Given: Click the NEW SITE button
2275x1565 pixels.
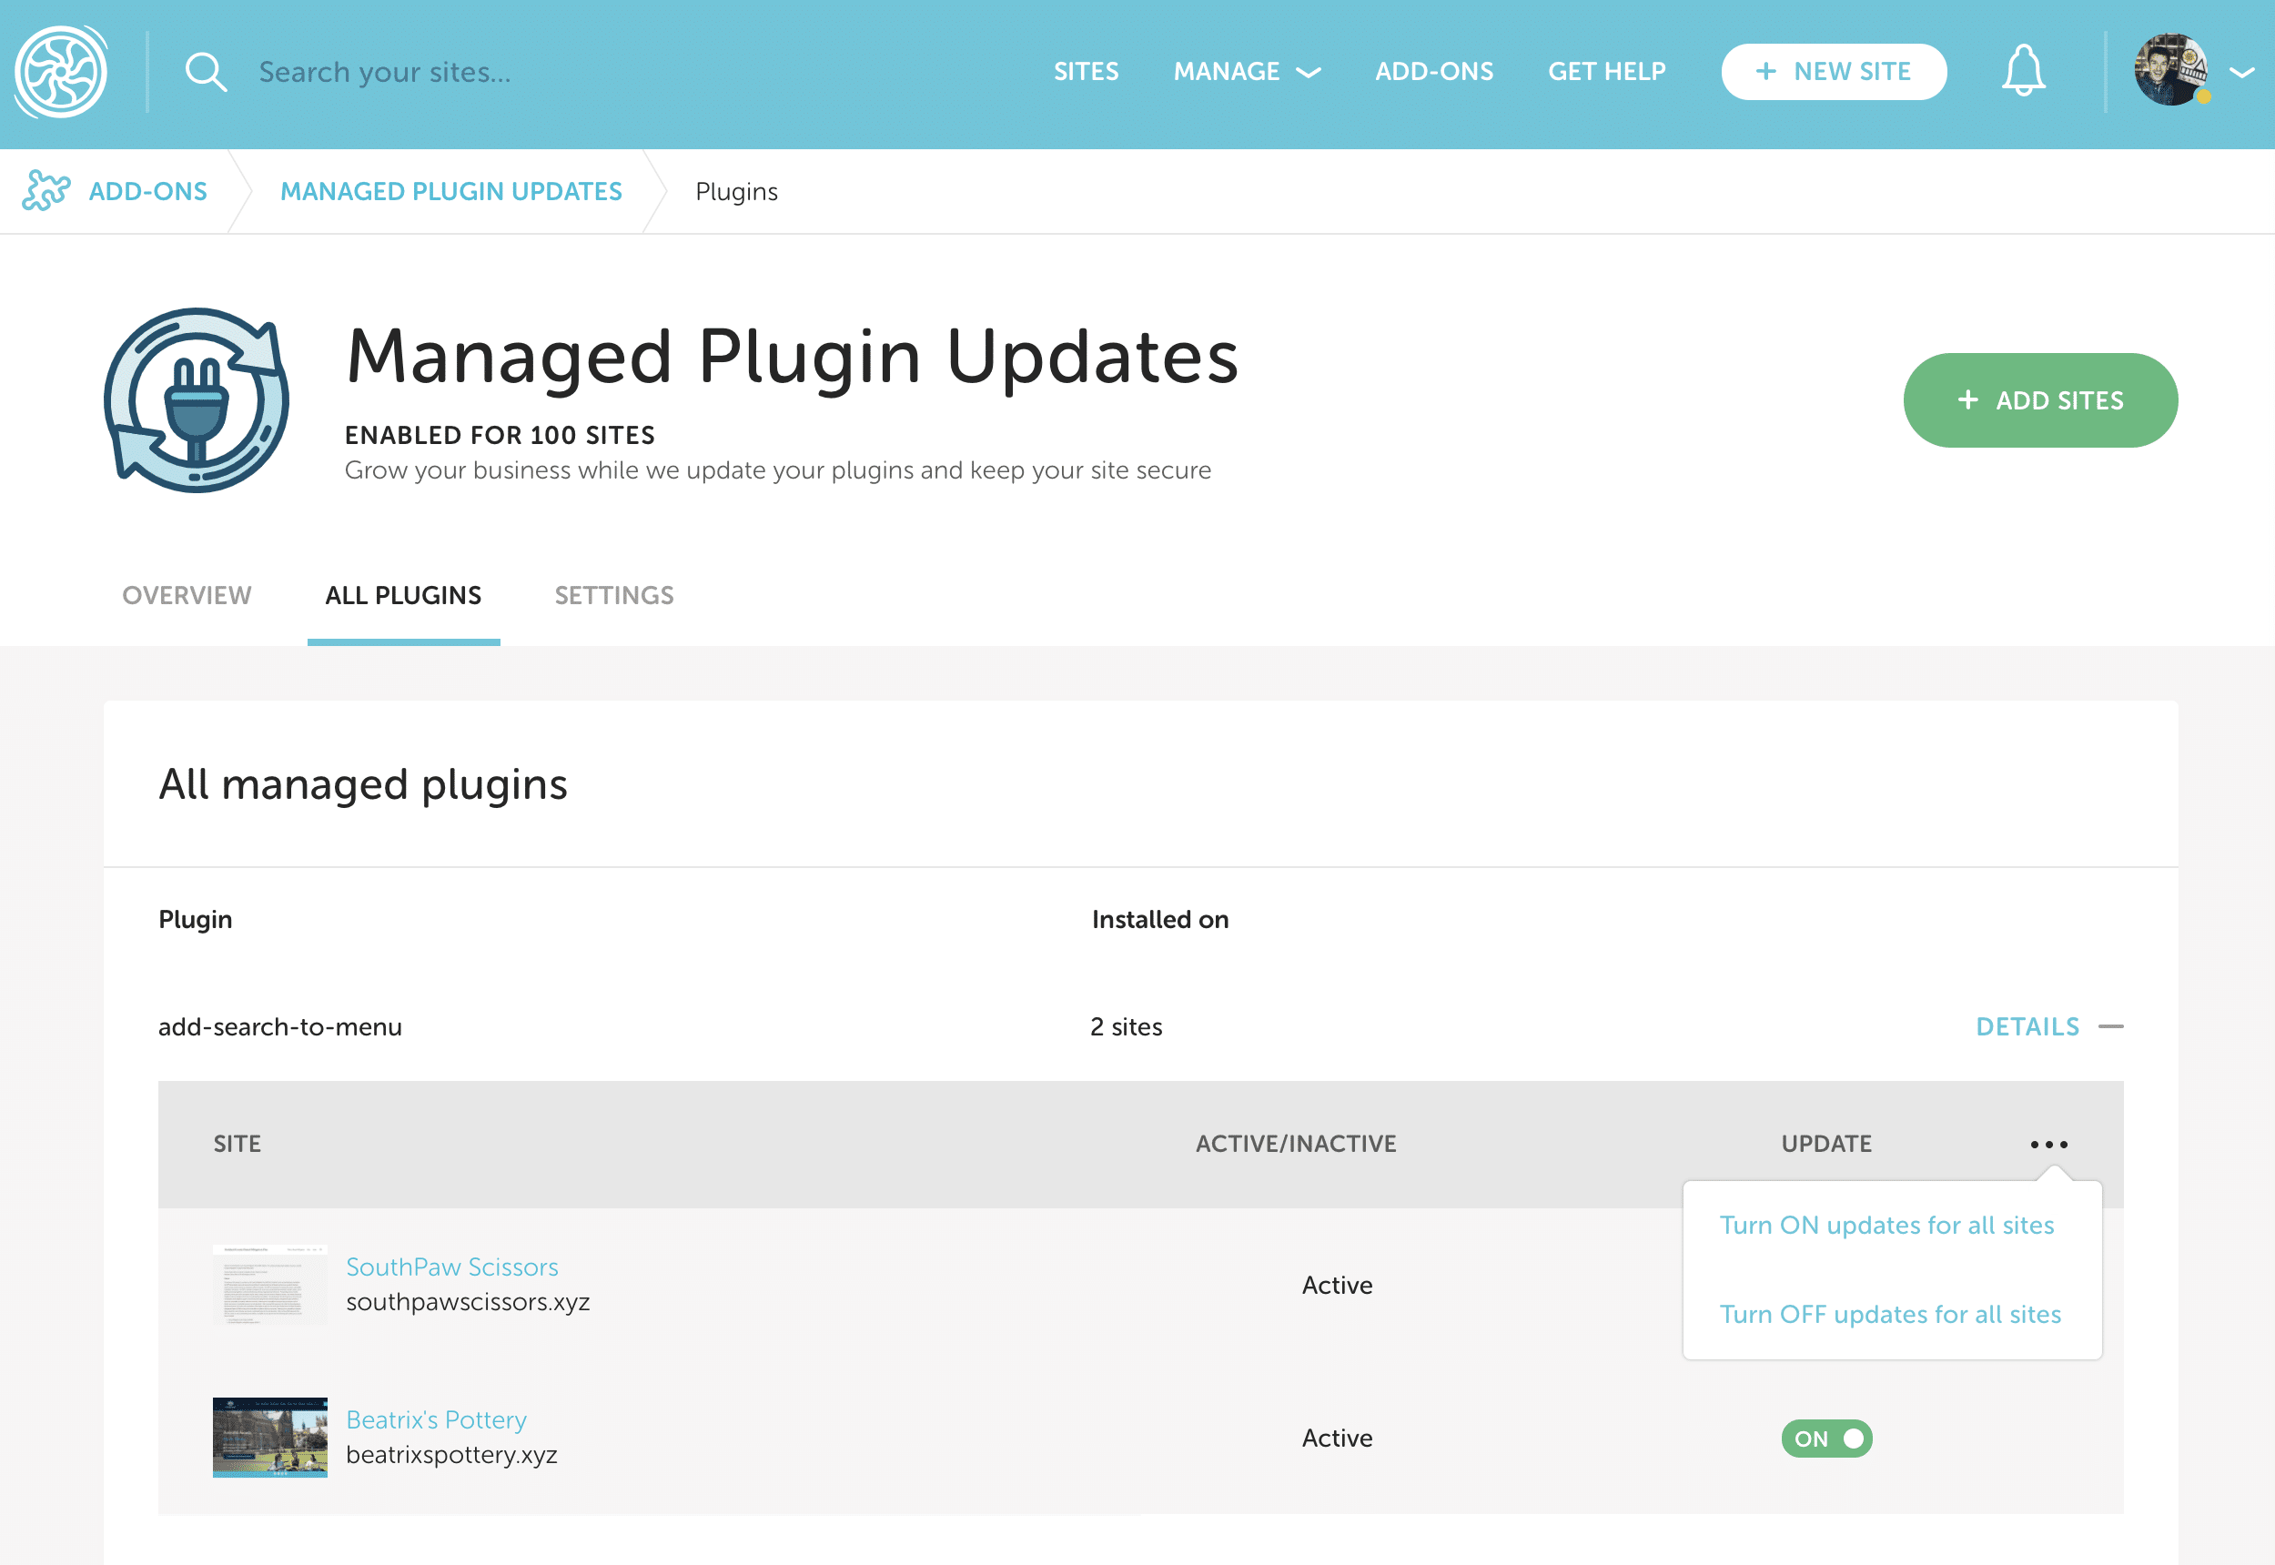Looking at the screenshot, I should (x=1833, y=72).
